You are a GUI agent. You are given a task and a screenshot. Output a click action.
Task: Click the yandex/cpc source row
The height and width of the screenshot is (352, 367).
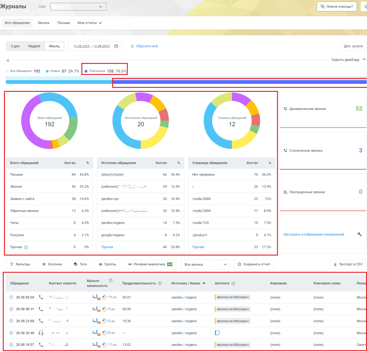(140, 199)
